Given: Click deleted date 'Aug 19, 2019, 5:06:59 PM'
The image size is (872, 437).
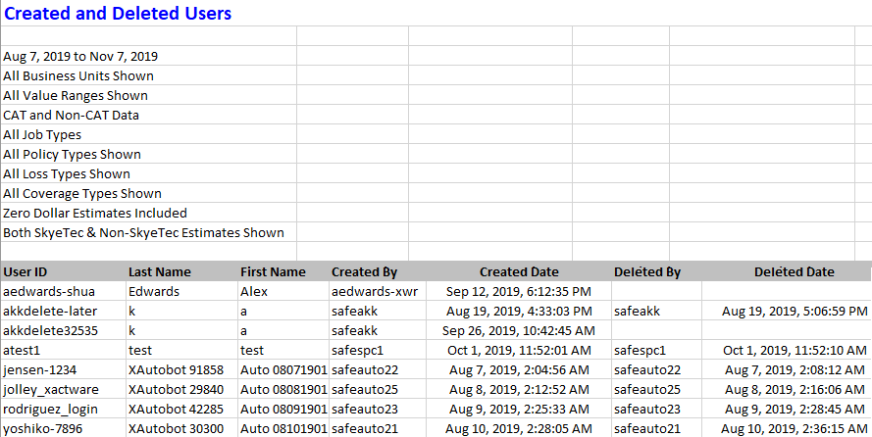Looking at the screenshot, I should 795,311.
